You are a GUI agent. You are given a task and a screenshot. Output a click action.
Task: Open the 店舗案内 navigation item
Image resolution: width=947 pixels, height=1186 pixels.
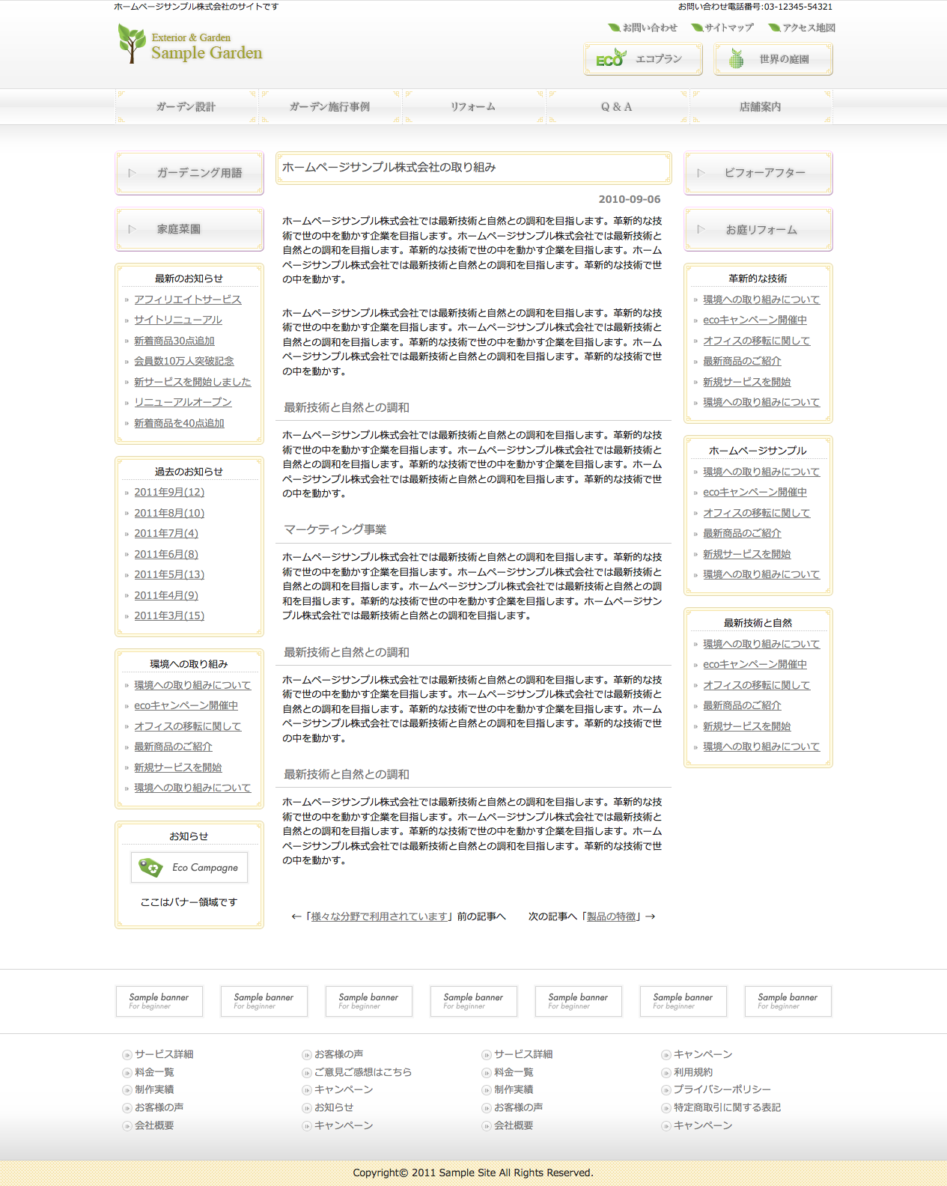pyautogui.click(x=760, y=107)
